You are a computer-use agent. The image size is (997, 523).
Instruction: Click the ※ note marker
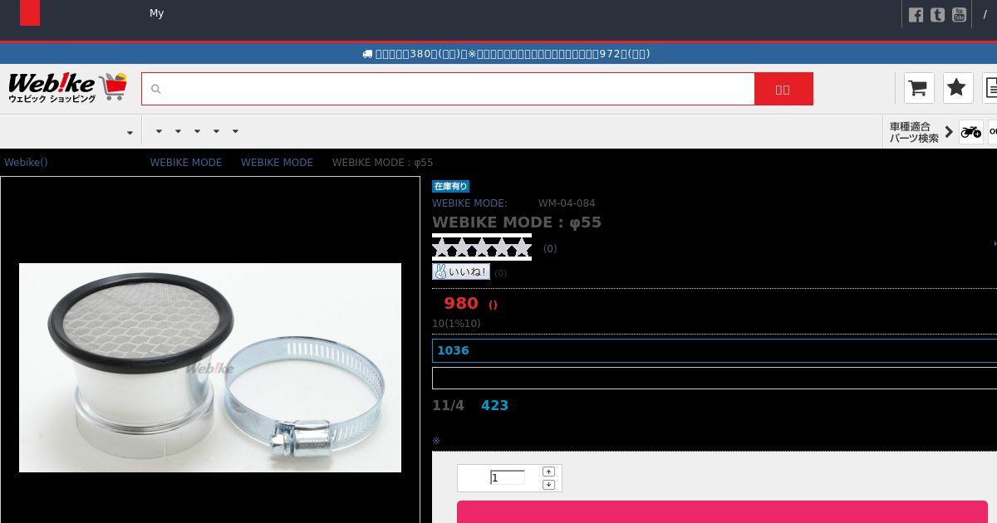point(436,441)
